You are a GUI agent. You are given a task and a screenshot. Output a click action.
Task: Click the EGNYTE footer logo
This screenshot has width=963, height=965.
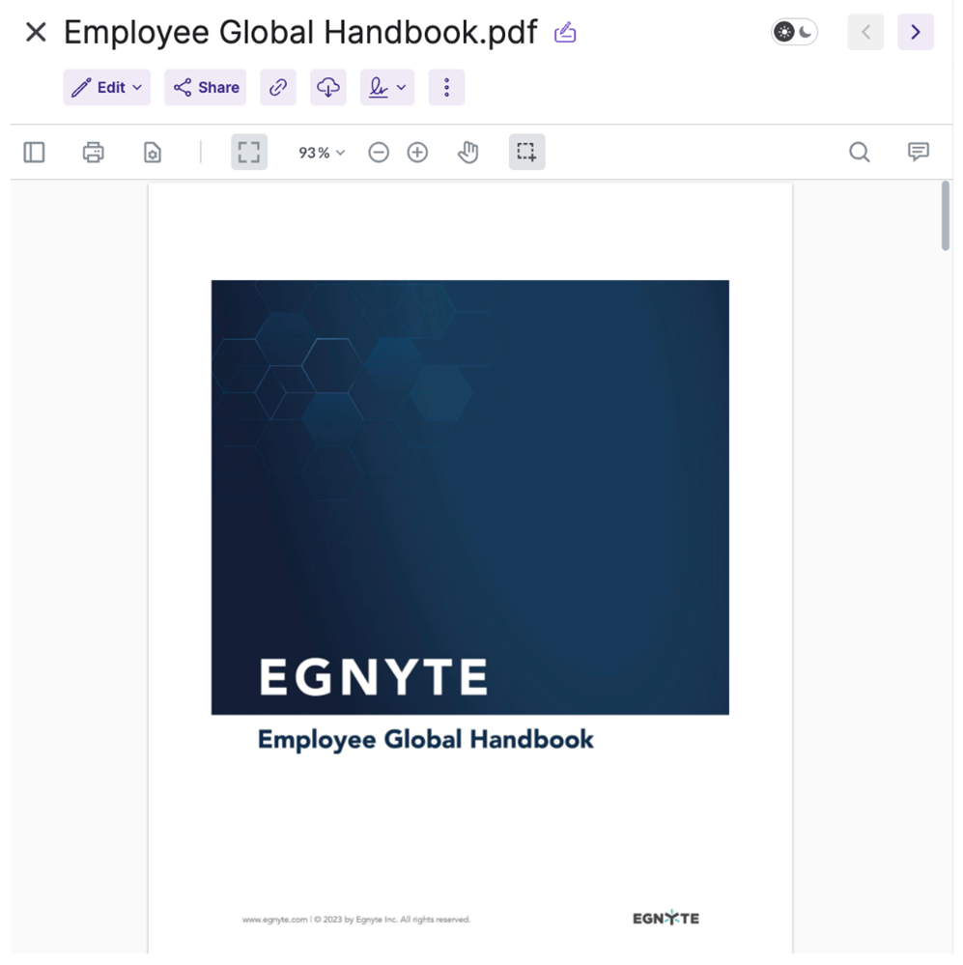pos(666,919)
